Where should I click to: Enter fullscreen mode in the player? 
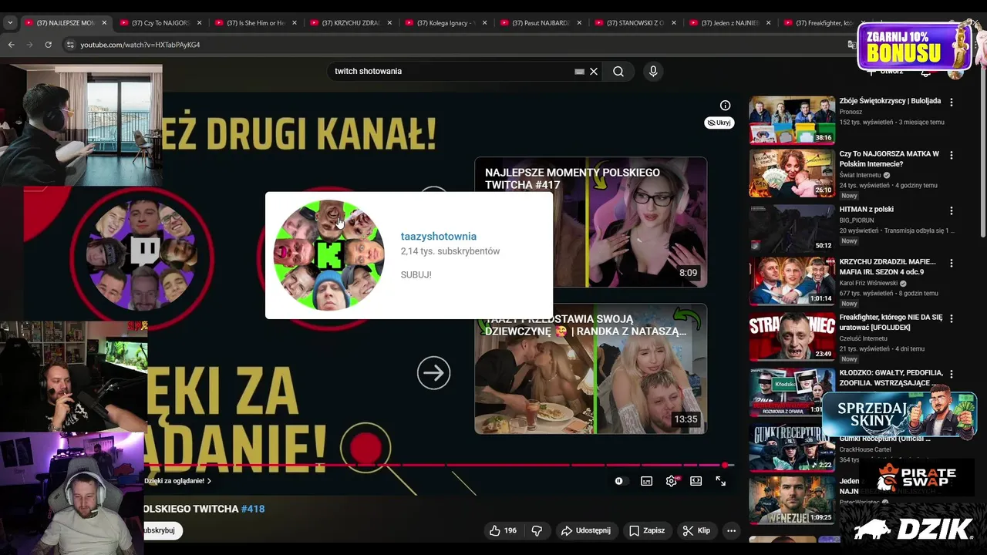(x=720, y=481)
